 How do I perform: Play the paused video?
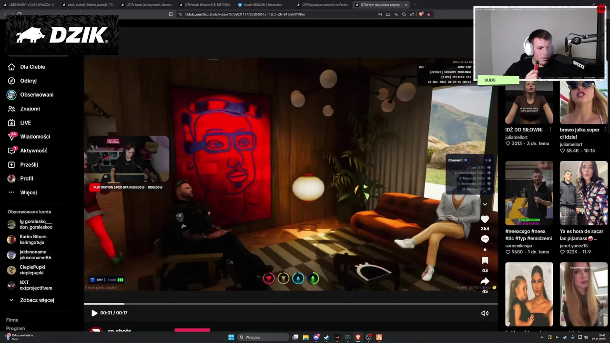pos(94,313)
